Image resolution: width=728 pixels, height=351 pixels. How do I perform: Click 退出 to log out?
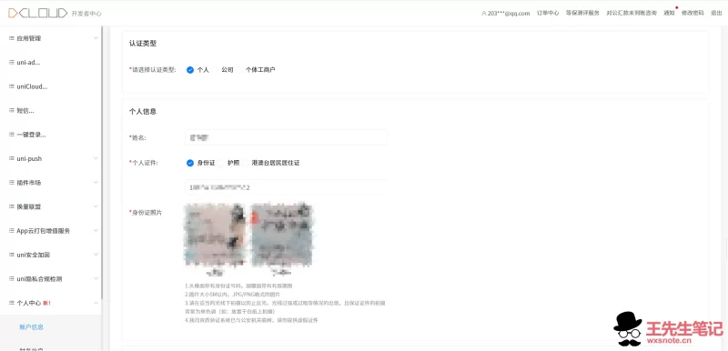pyautogui.click(x=716, y=13)
